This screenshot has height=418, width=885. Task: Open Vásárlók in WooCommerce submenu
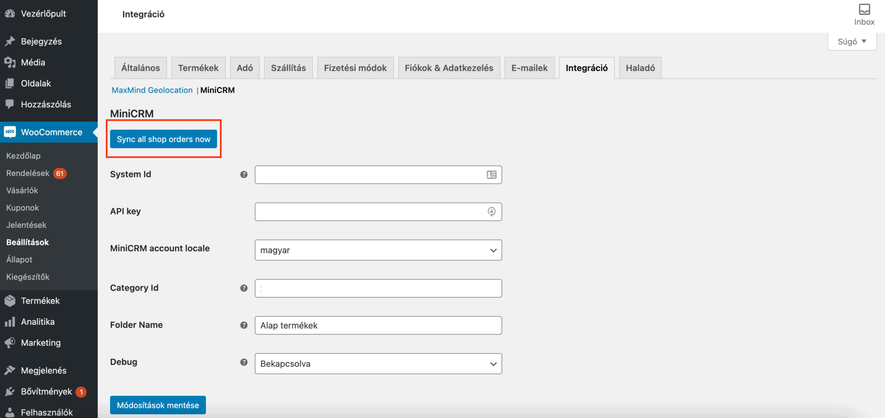click(22, 191)
